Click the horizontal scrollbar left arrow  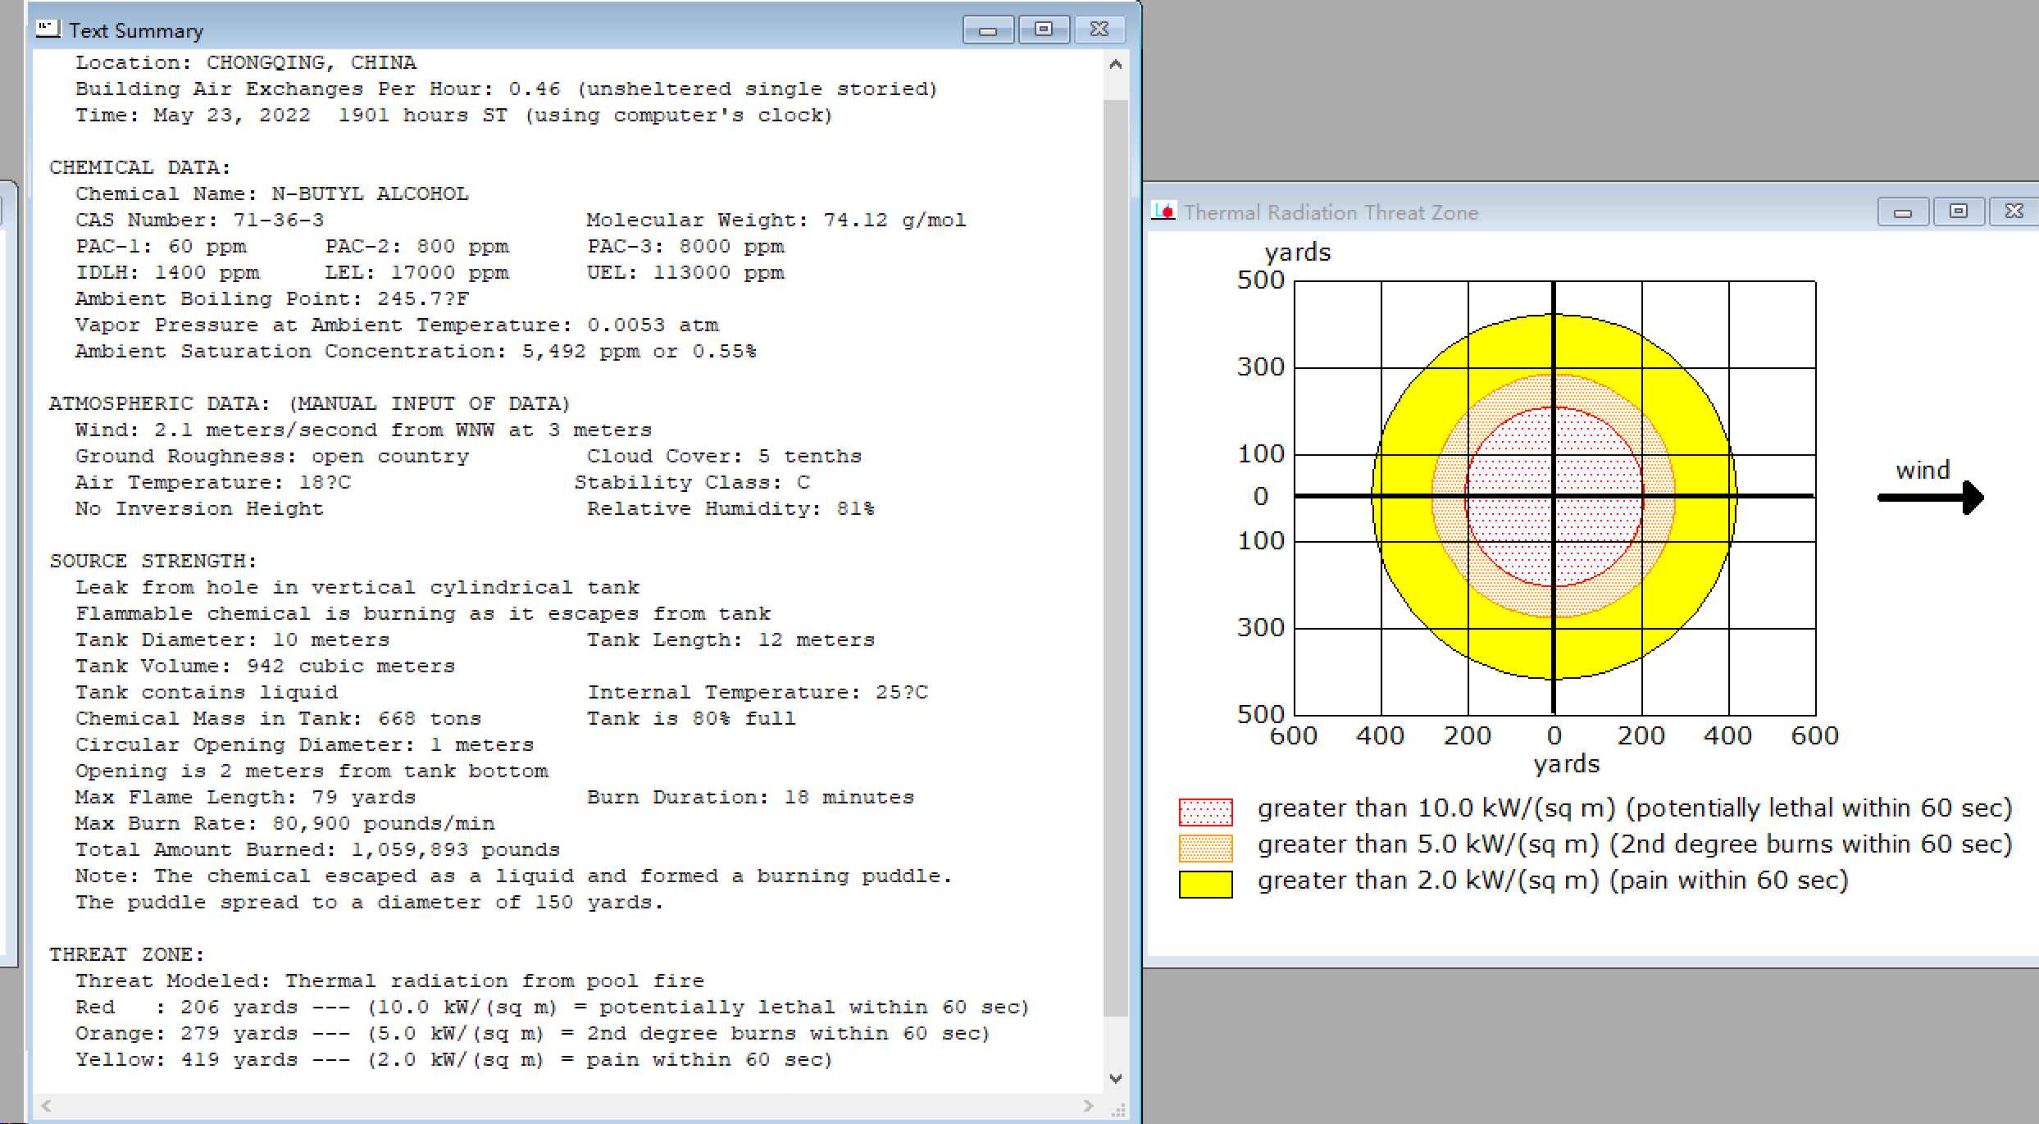tap(47, 1106)
